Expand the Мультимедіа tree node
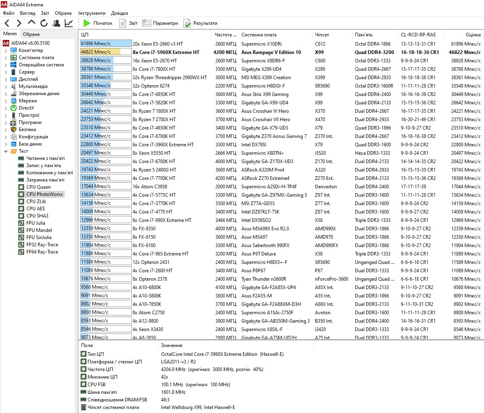 (6, 86)
